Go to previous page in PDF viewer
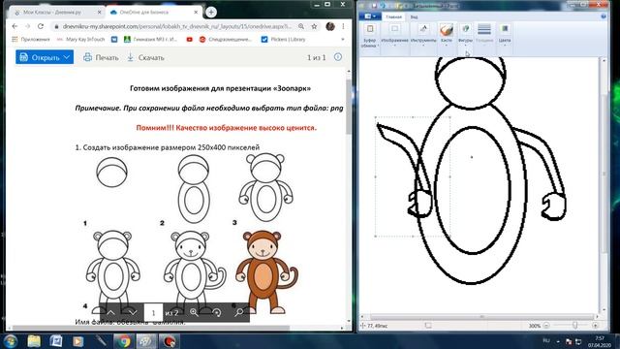The image size is (620, 349). point(110,312)
